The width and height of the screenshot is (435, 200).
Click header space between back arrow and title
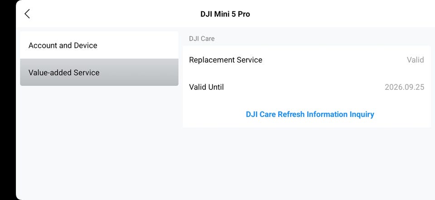[x=113, y=14]
